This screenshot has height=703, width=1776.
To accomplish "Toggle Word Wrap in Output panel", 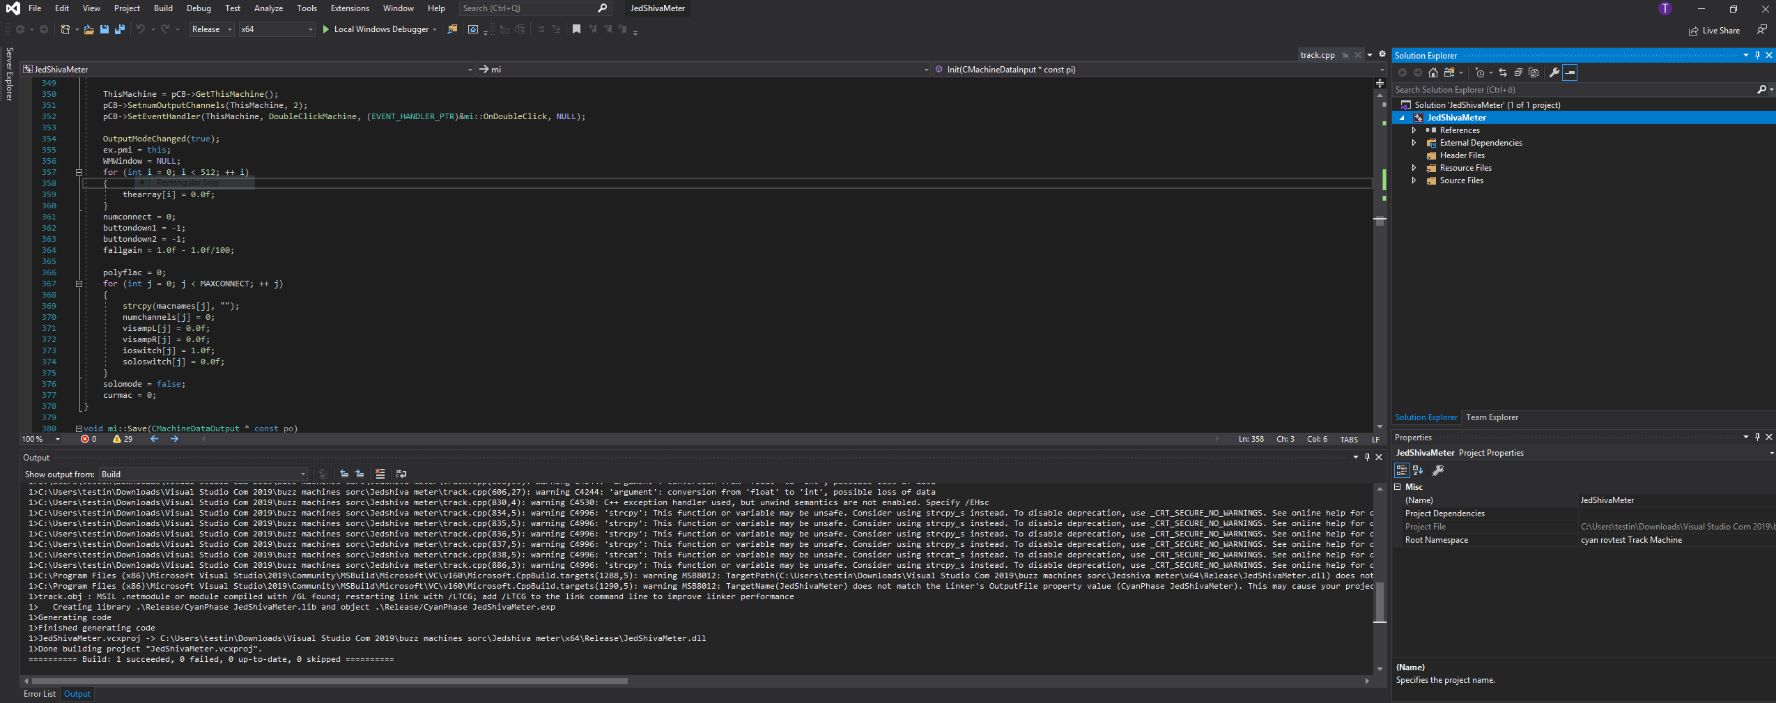I will pos(401,474).
